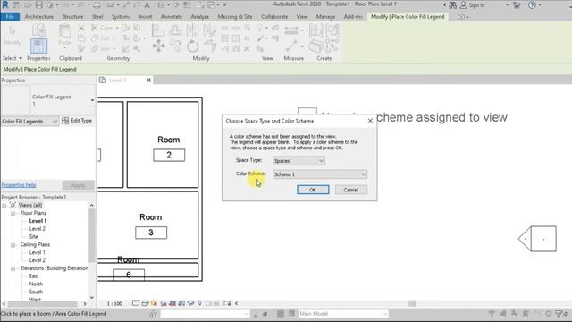Open Visual Style control in view control bar
This screenshot has height=322, width=572.
(145, 303)
